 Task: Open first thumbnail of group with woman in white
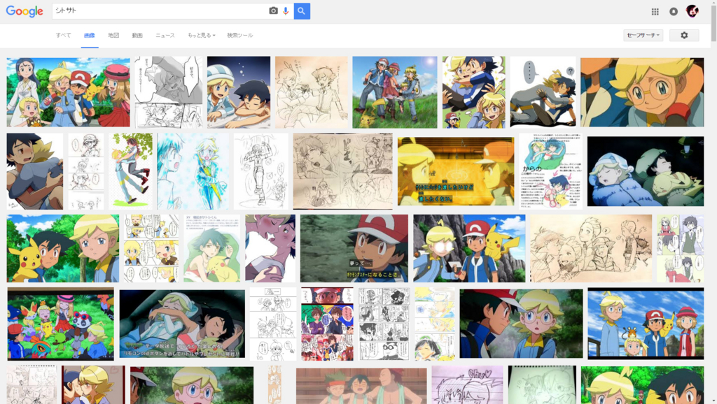[68, 92]
